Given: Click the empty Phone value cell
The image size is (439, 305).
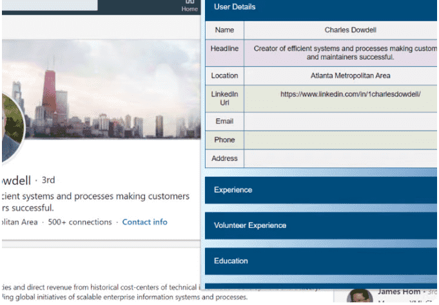Looking at the screenshot, I should tap(340, 140).
